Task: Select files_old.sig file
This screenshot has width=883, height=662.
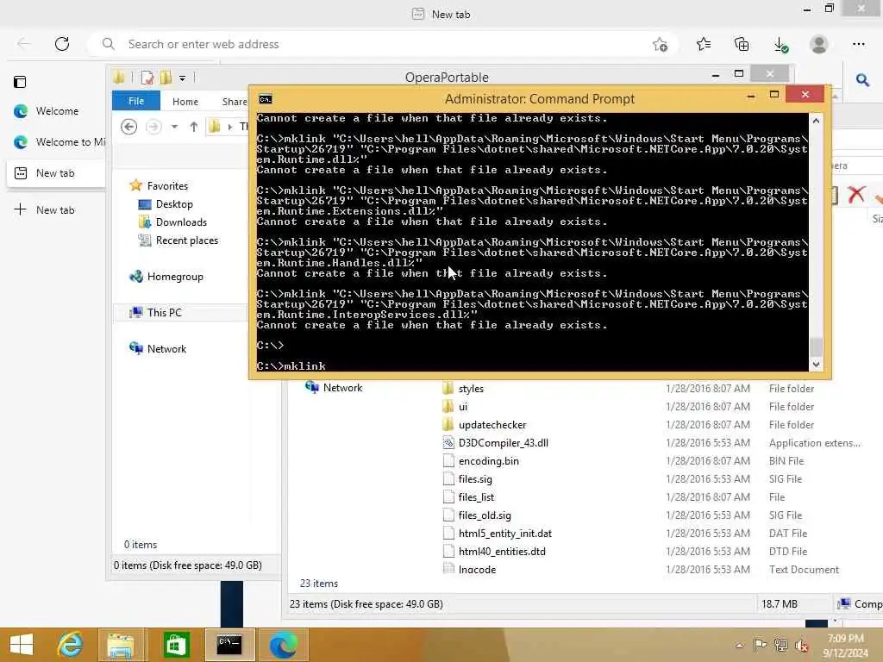Action: pyautogui.click(x=485, y=515)
